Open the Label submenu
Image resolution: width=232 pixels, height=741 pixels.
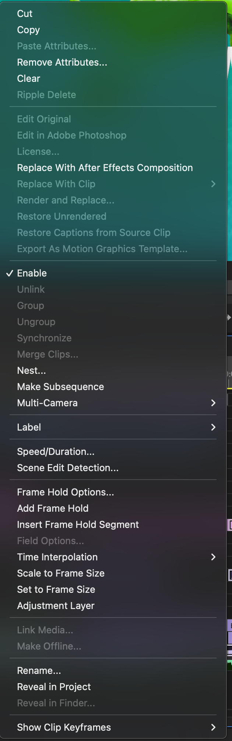point(29,427)
